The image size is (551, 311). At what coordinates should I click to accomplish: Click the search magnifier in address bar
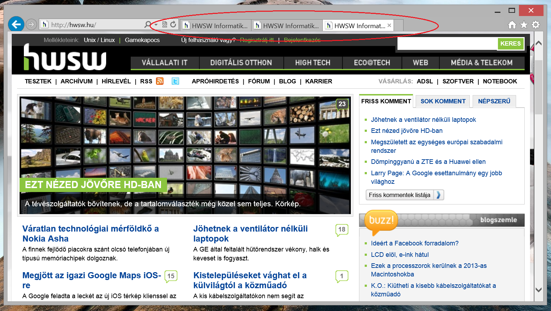(147, 25)
